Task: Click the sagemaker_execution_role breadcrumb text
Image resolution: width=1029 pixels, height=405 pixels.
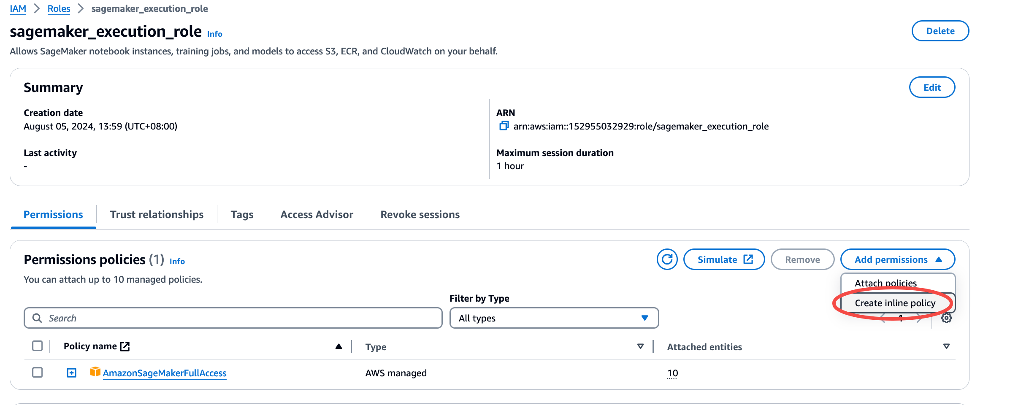Action: (149, 8)
